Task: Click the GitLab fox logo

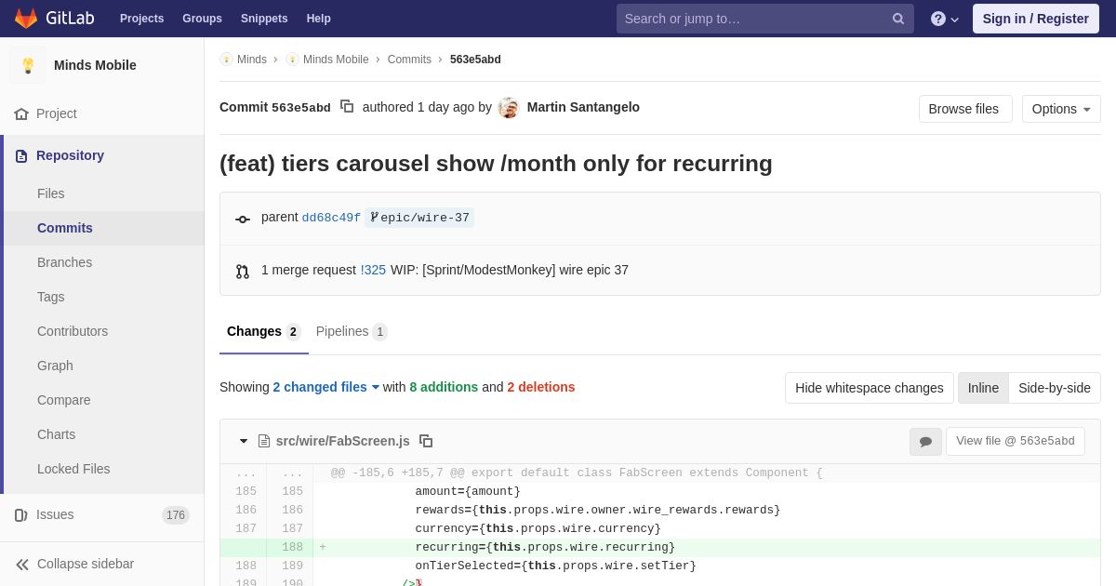Action: point(26,19)
